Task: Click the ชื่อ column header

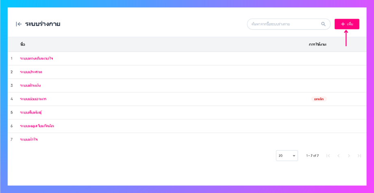Action: pyautogui.click(x=22, y=45)
